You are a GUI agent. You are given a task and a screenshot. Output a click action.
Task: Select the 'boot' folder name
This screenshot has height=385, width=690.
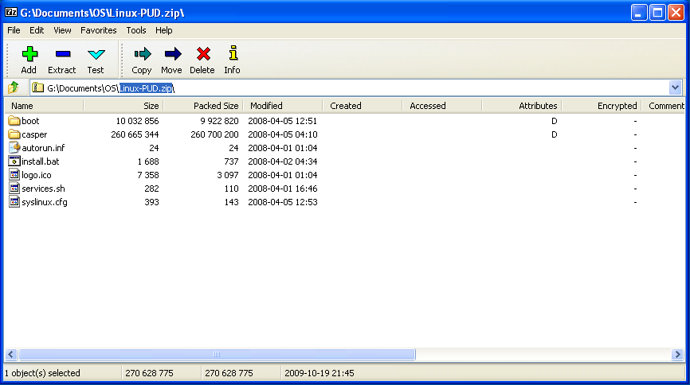30,121
